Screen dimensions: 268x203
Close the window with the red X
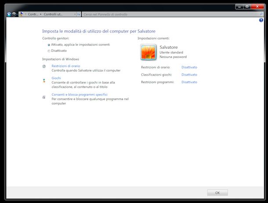point(257,7)
